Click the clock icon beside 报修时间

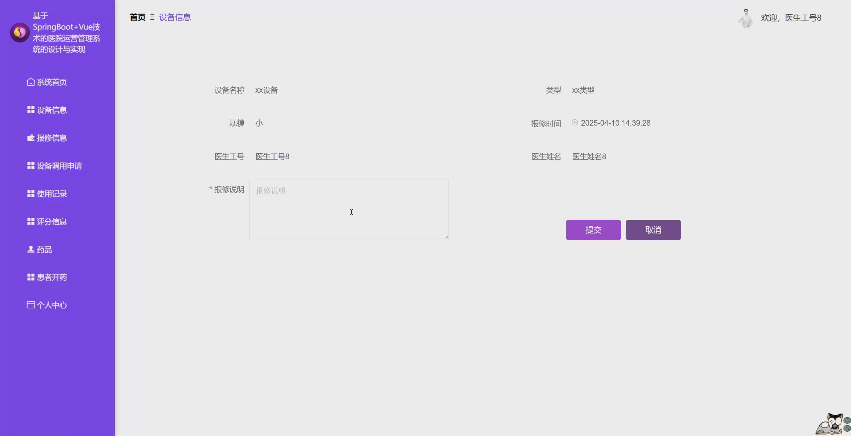[575, 122]
